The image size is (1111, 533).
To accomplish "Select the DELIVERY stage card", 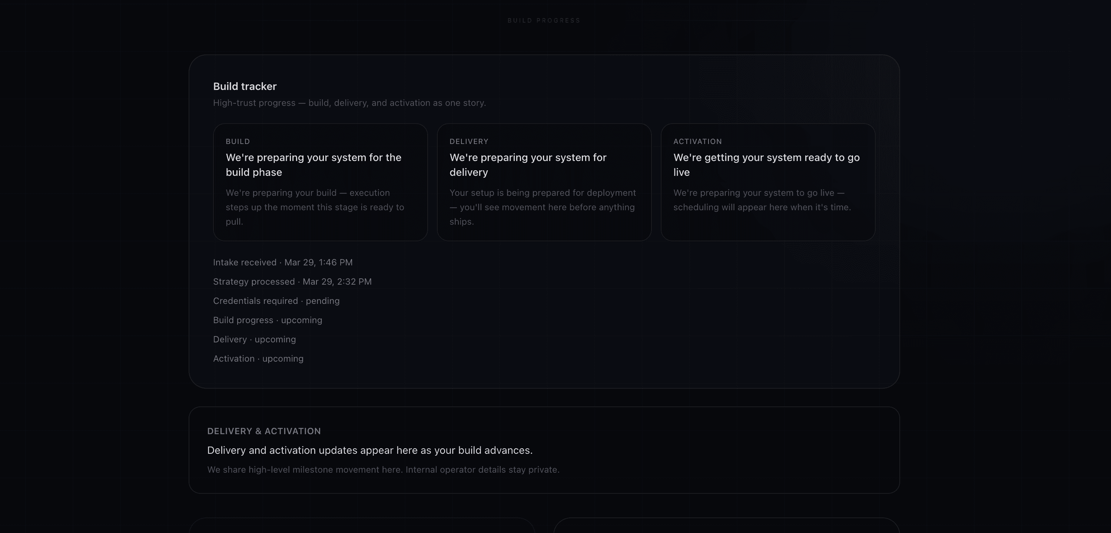I will (544, 182).
